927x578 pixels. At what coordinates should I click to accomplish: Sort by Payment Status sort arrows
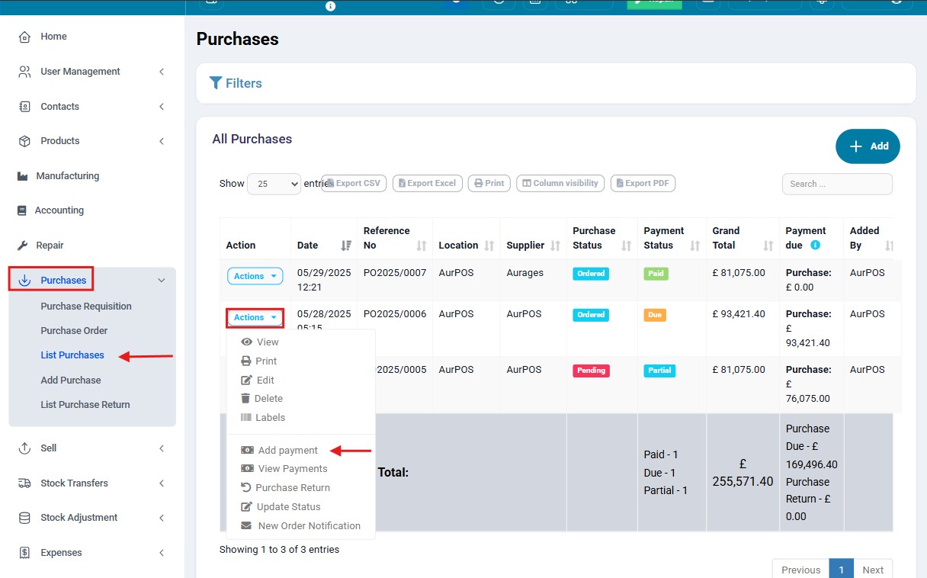click(x=695, y=246)
